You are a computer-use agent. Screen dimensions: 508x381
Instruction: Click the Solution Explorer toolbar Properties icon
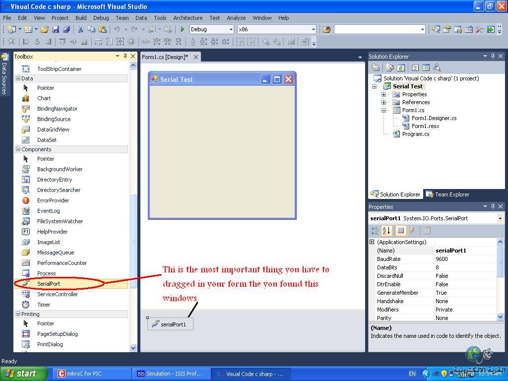(376, 67)
